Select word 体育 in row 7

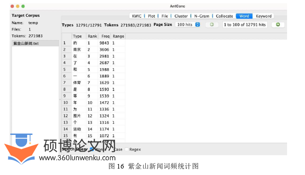click(77, 83)
